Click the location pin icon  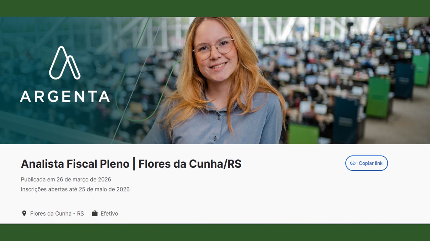24,213
